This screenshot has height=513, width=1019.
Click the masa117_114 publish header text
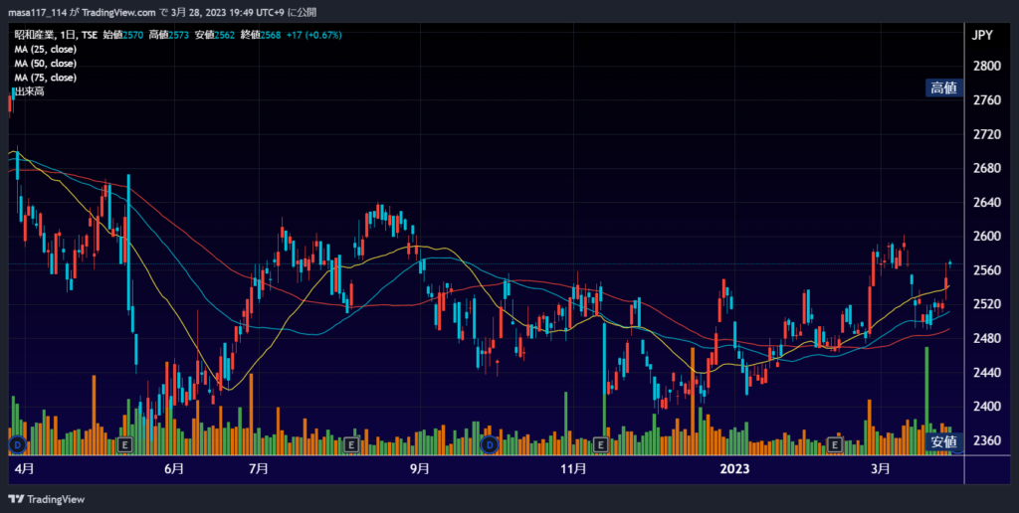pyautogui.click(x=162, y=12)
